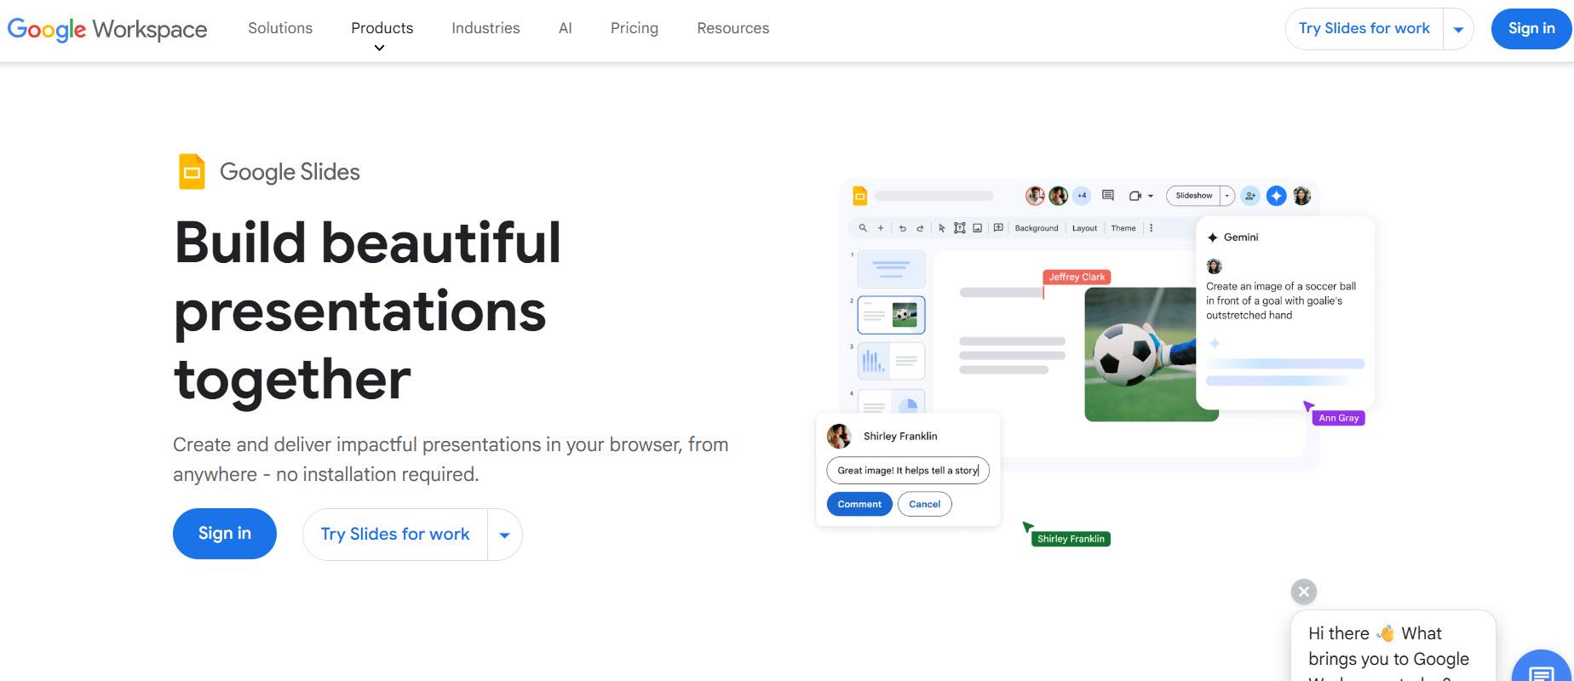Expand the header Try Slides for work dropdown arrow
The width and height of the screenshot is (1574, 681).
(x=1458, y=29)
